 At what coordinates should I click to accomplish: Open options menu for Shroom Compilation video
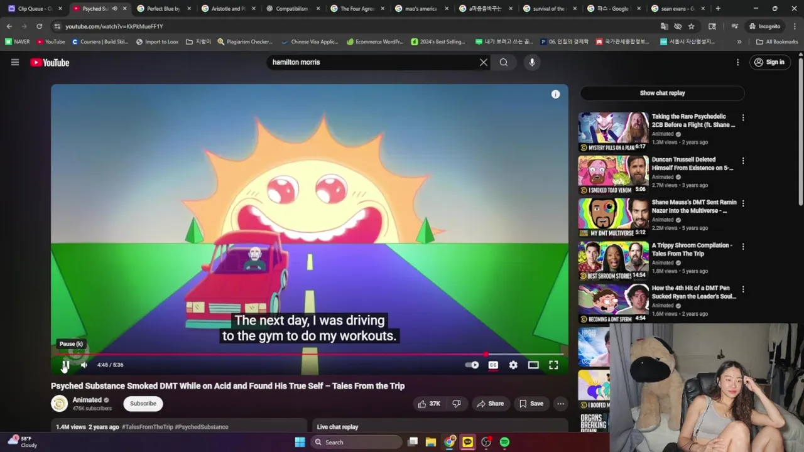[x=743, y=246]
